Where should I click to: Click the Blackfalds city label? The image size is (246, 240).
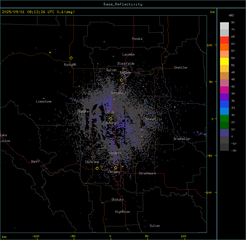tap(126, 64)
